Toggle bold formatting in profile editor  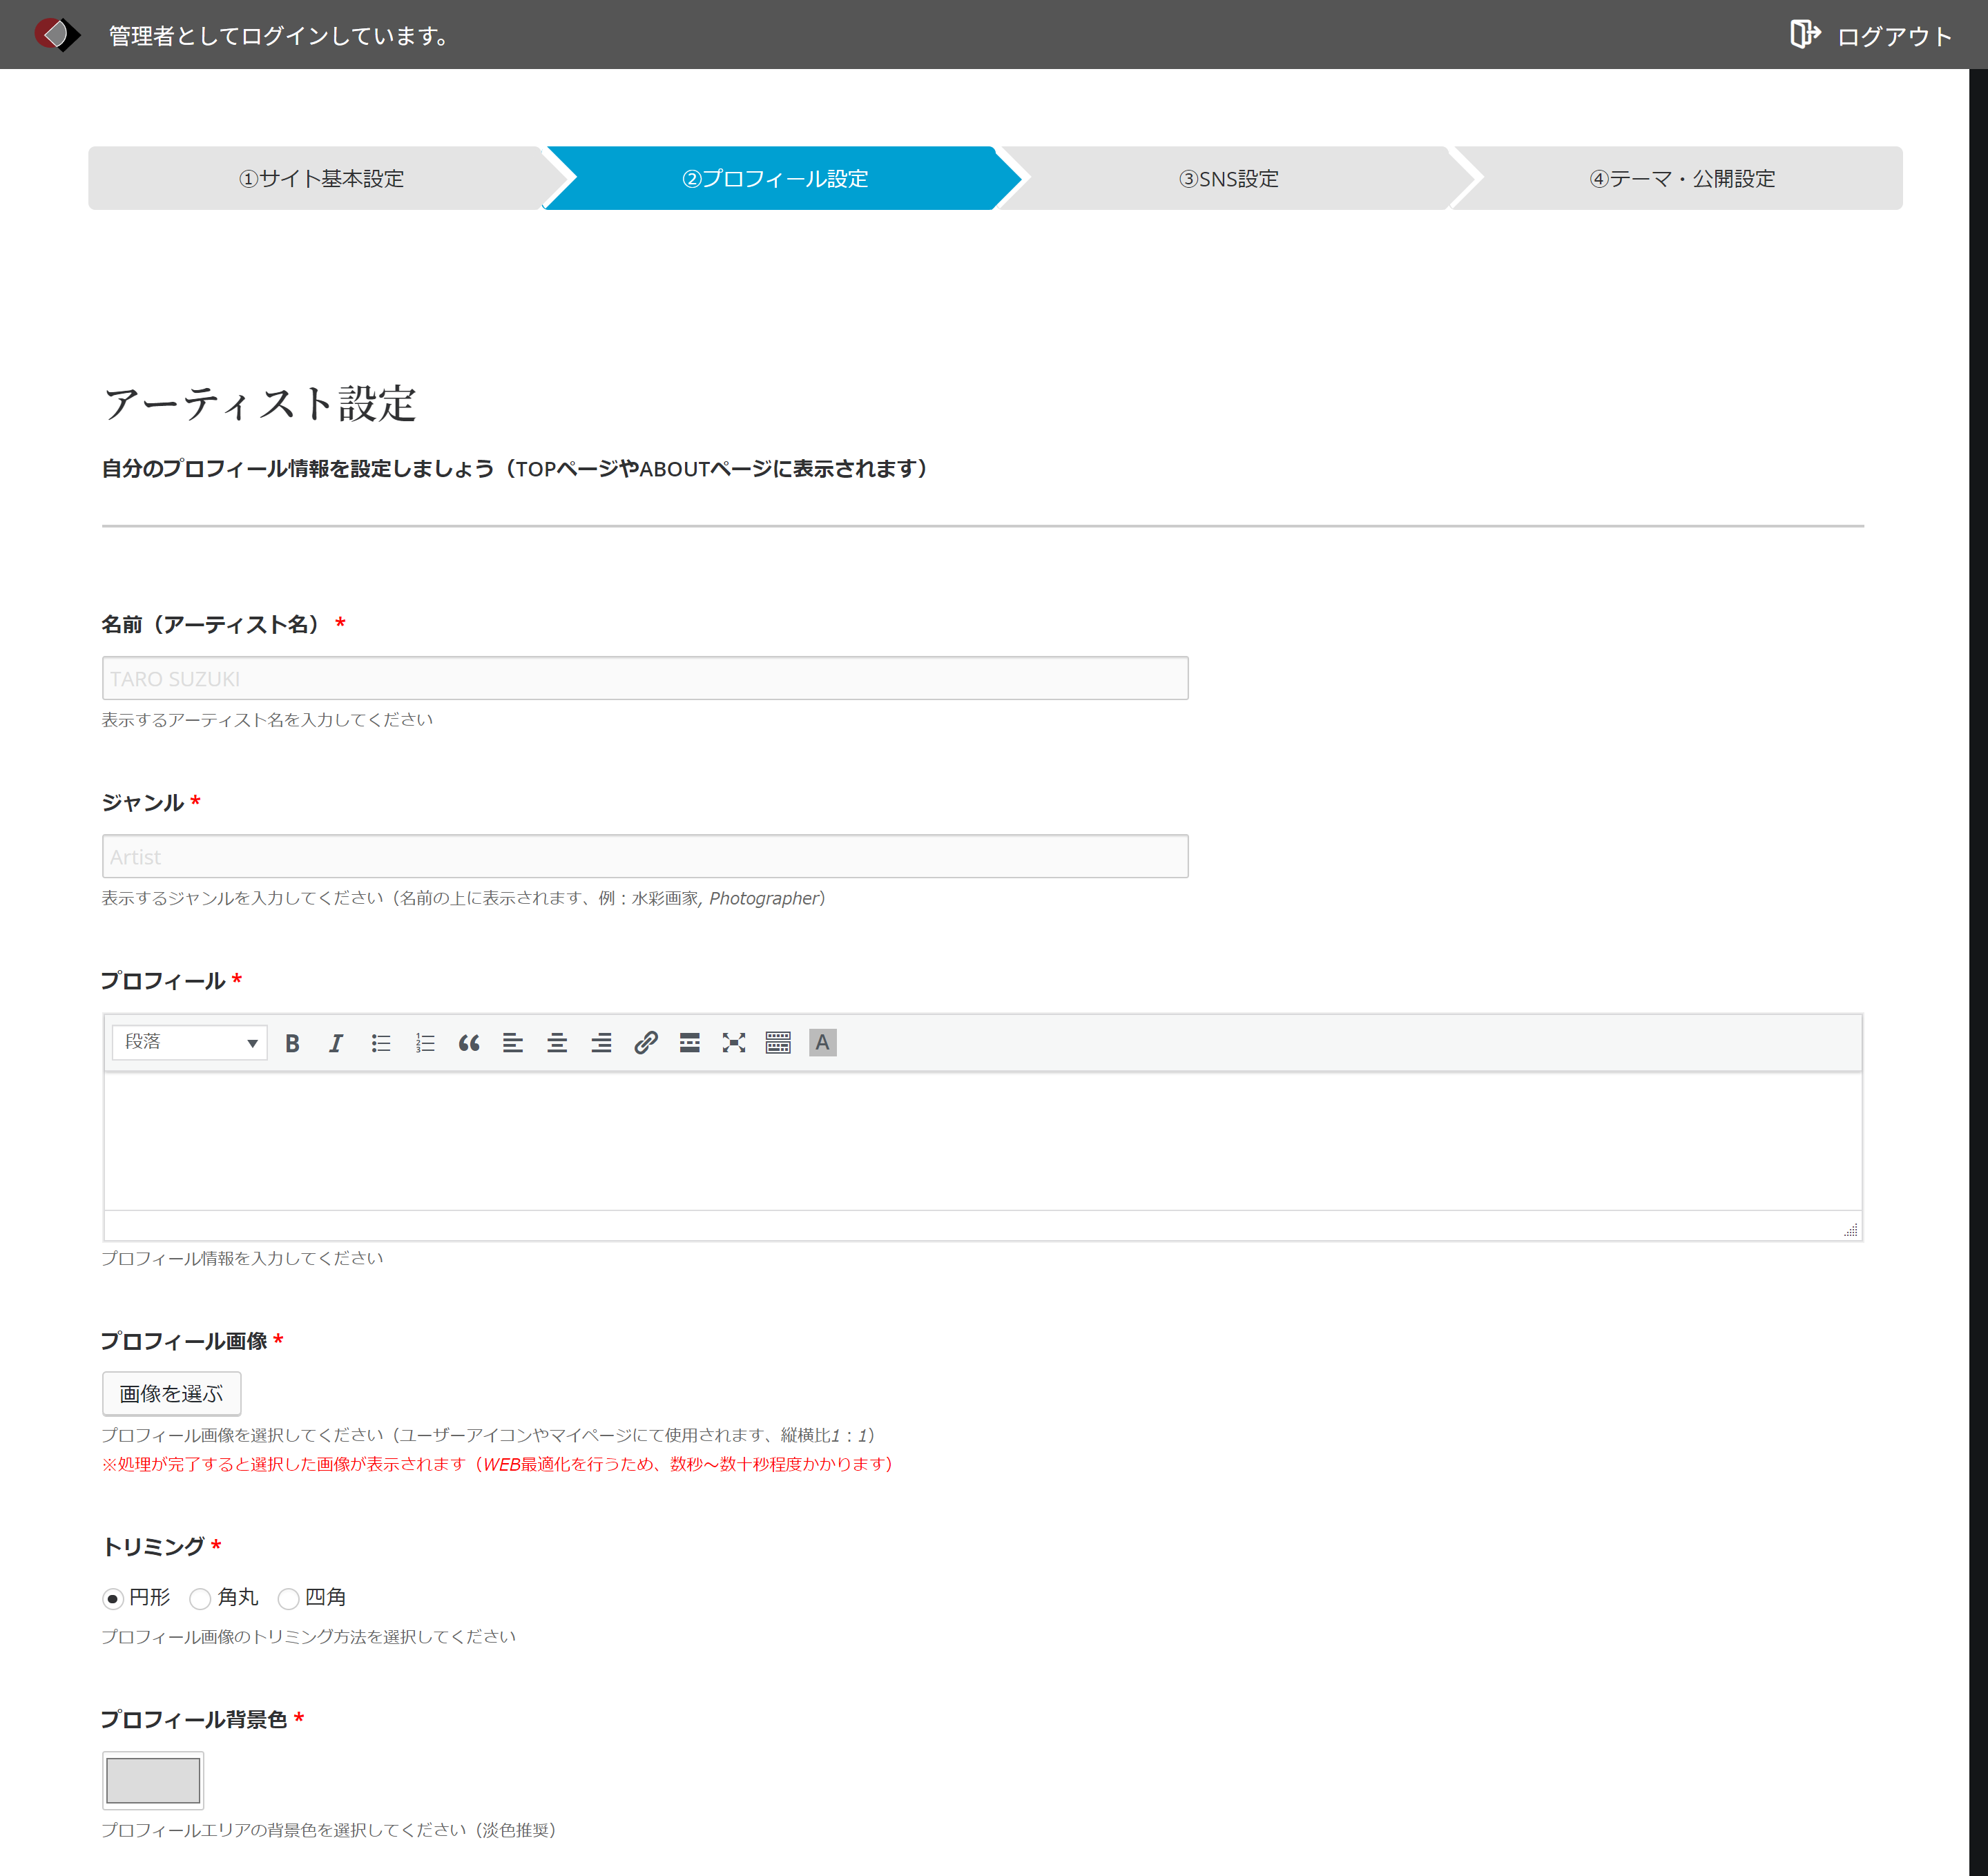coord(292,1043)
